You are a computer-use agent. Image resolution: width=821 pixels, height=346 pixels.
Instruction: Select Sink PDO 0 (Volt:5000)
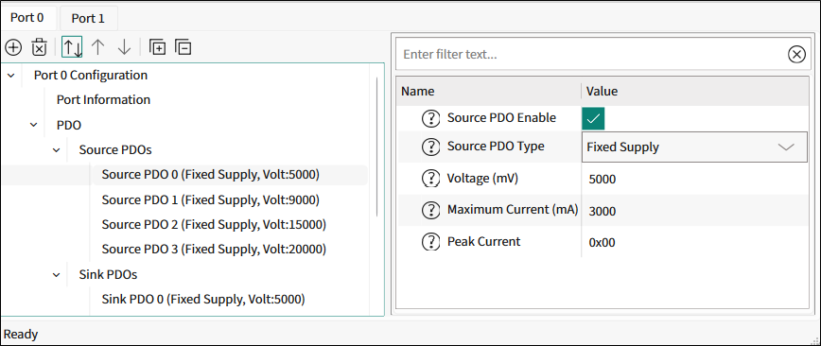203,300
